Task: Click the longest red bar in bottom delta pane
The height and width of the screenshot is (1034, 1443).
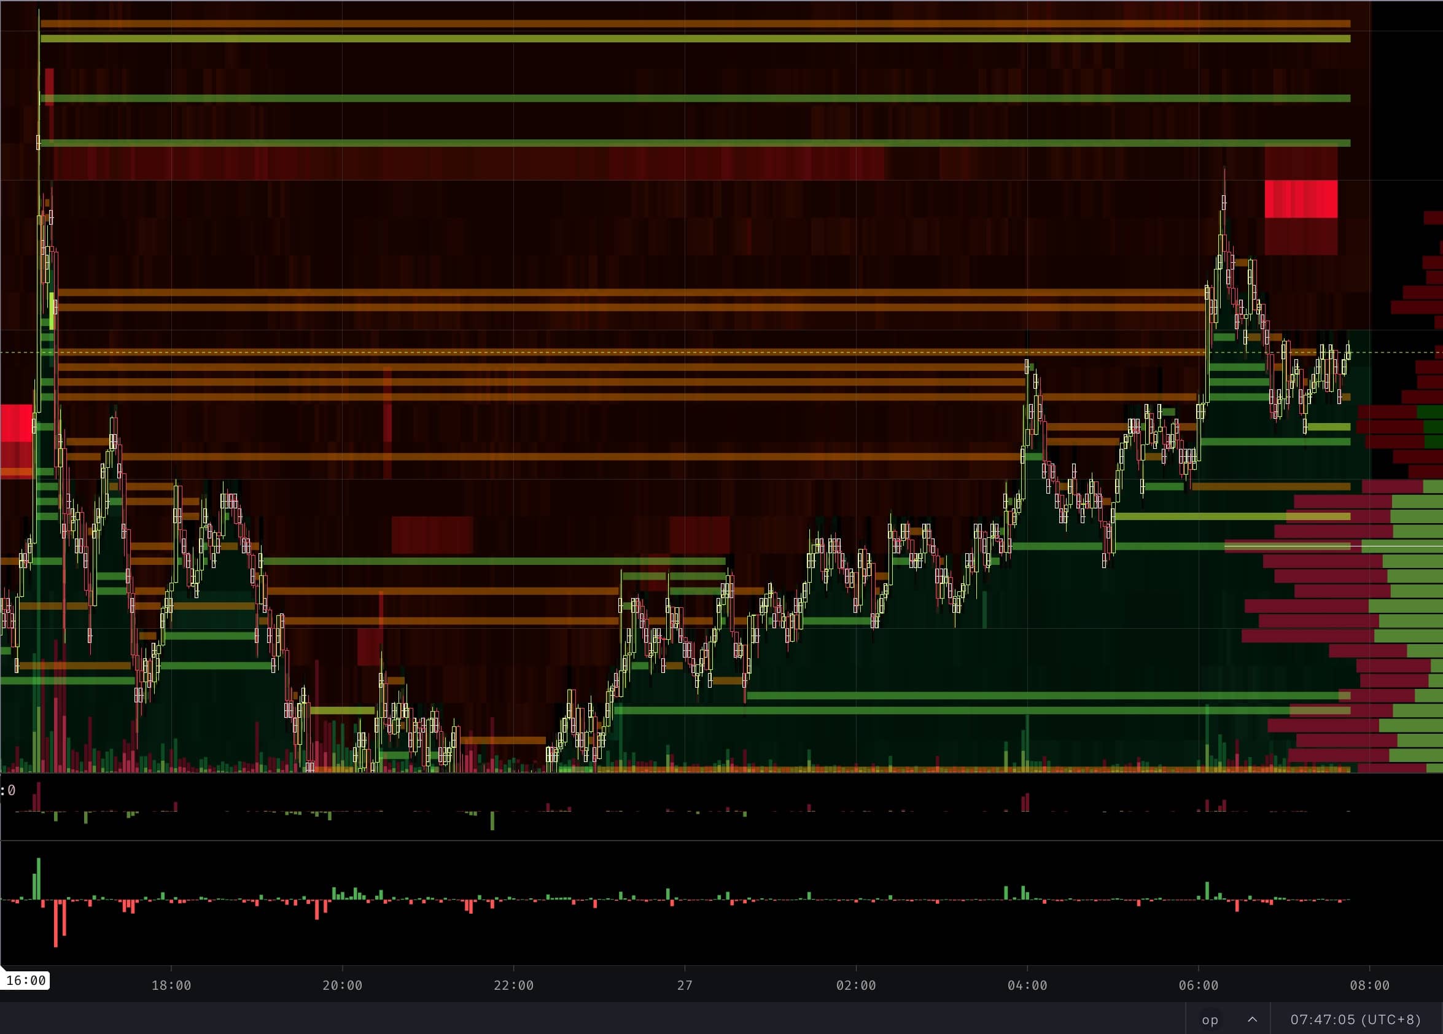Action: pyautogui.click(x=56, y=923)
